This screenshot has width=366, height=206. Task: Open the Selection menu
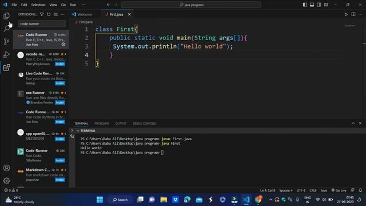[x=38, y=5]
